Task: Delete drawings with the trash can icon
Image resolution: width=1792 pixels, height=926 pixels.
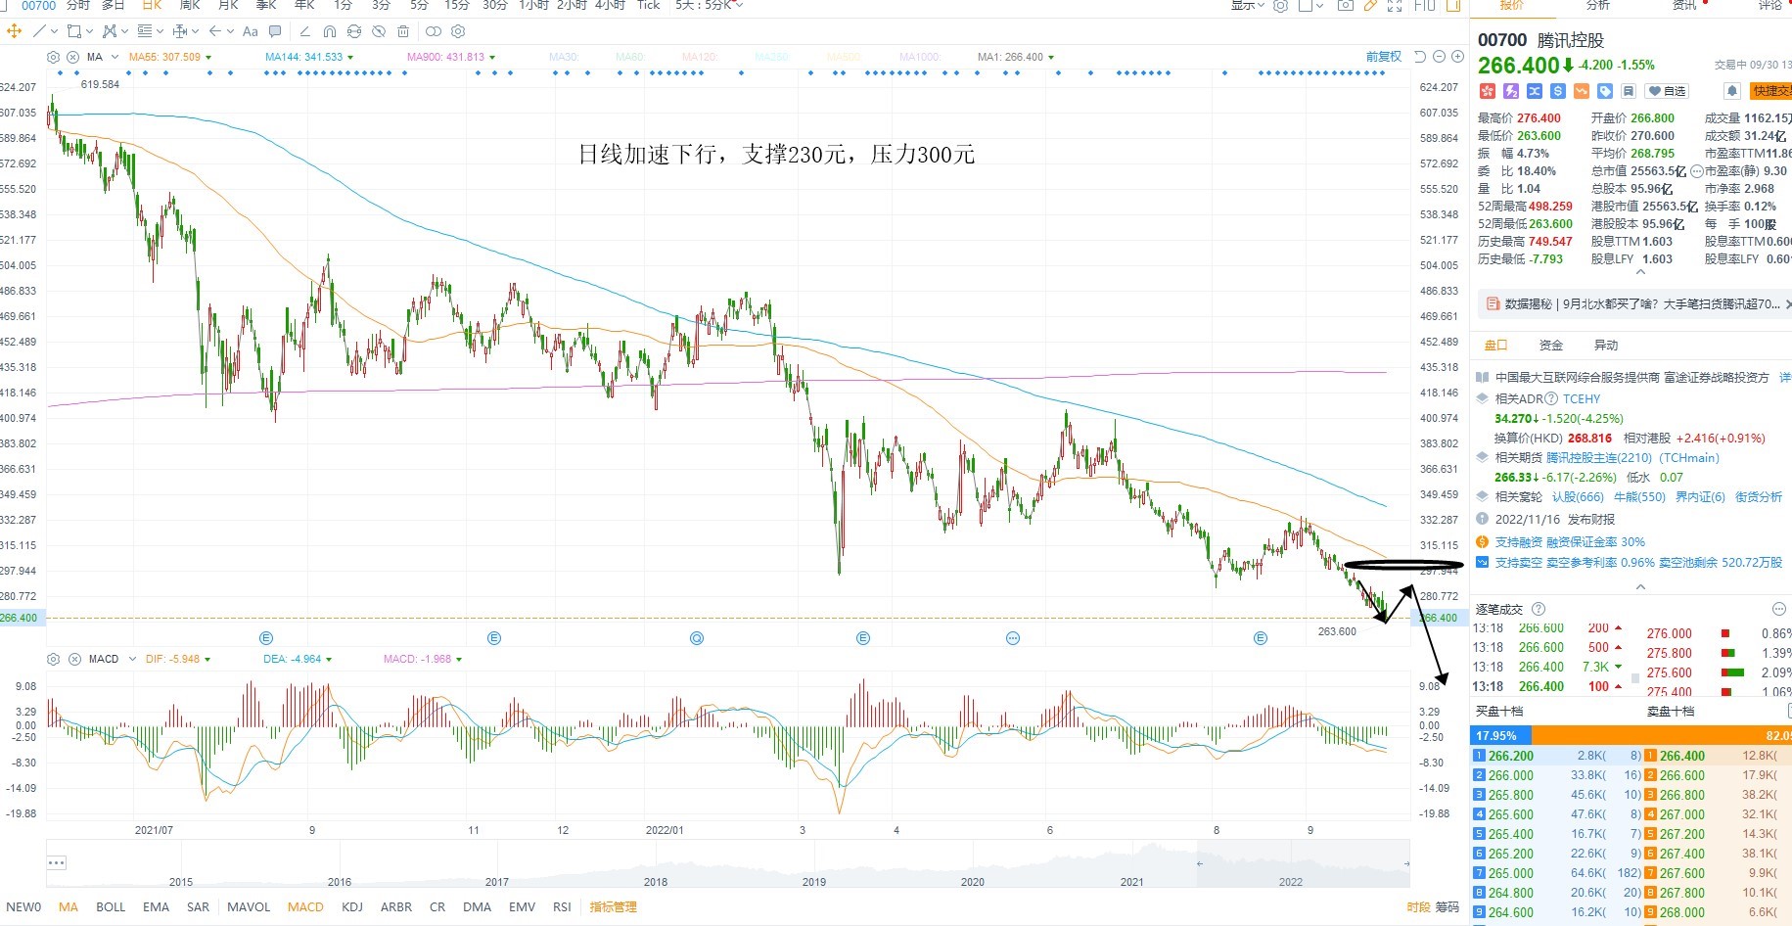Action: click(x=403, y=31)
